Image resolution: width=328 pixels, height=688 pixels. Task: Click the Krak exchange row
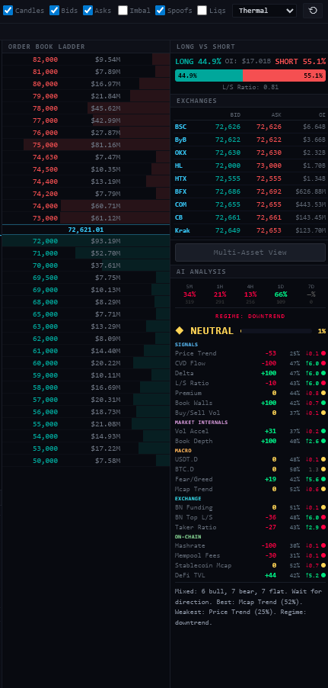tap(250, 230)
